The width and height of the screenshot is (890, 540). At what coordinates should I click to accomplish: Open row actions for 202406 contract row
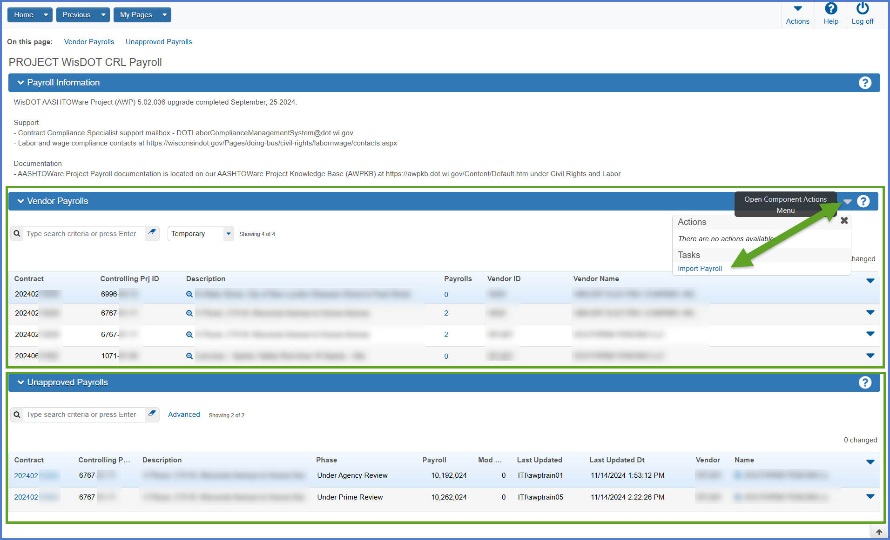pos(870,356)
